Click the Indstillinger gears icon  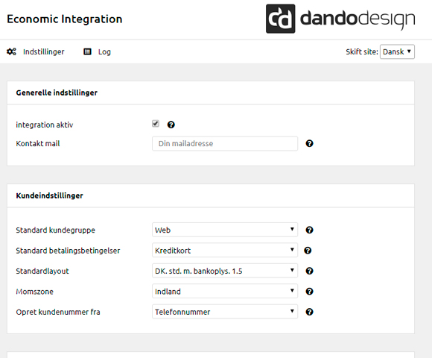pos(12,51)
